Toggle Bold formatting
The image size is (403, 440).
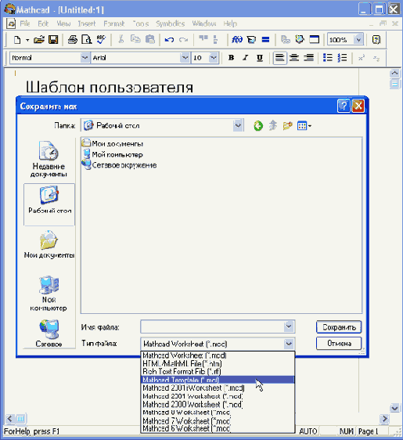tap(231, 58)
